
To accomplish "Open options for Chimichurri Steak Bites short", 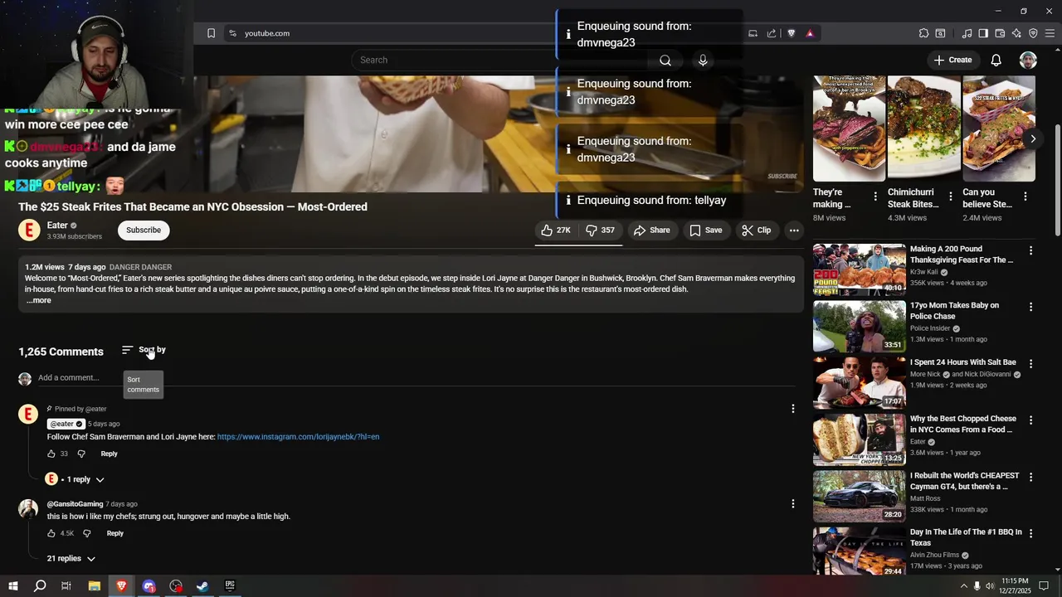I will coord(950,197).
